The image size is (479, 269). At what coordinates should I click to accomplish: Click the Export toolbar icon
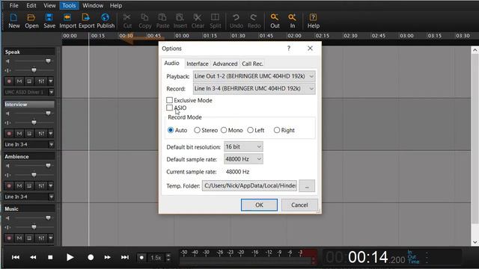87,21
